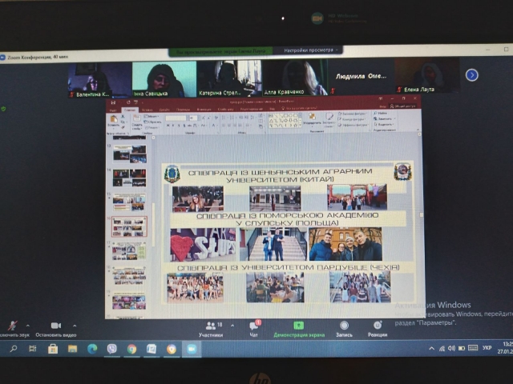
Task: Open the File tab in PowerPoint
Action: (x=113, y=110)
